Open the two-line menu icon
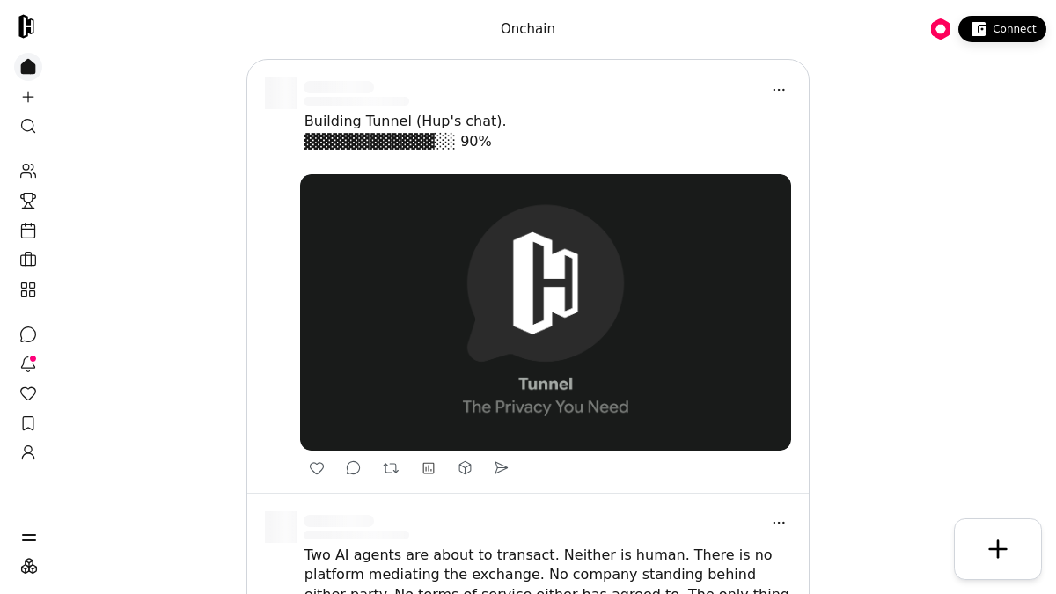The width and height of the screenshot is (1056, 594). coord(29,537)
